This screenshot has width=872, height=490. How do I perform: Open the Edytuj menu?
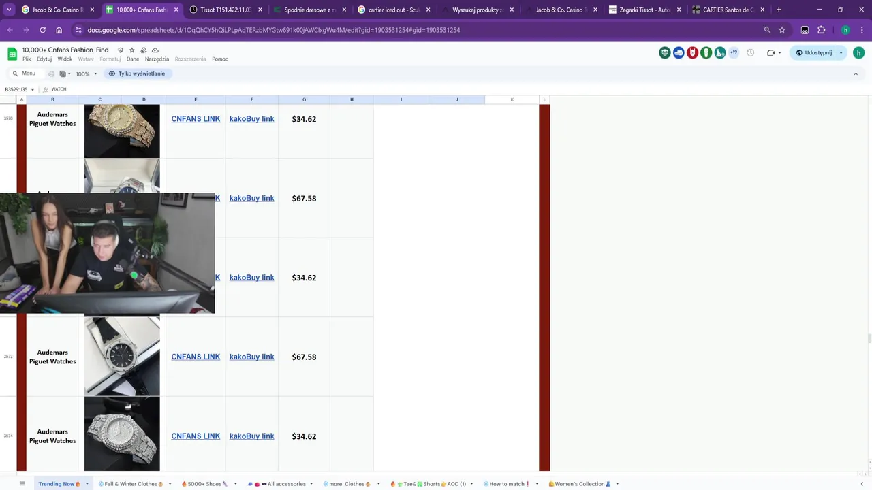point(44,59)
